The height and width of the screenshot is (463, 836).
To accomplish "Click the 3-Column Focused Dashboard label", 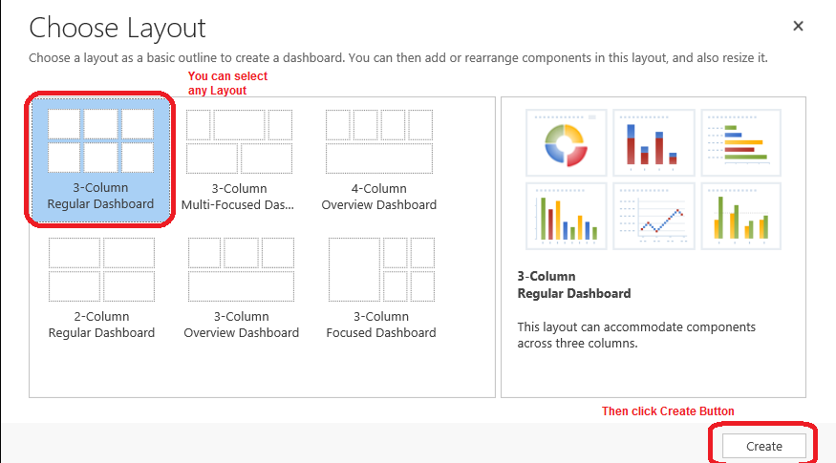I will [381, 325].
